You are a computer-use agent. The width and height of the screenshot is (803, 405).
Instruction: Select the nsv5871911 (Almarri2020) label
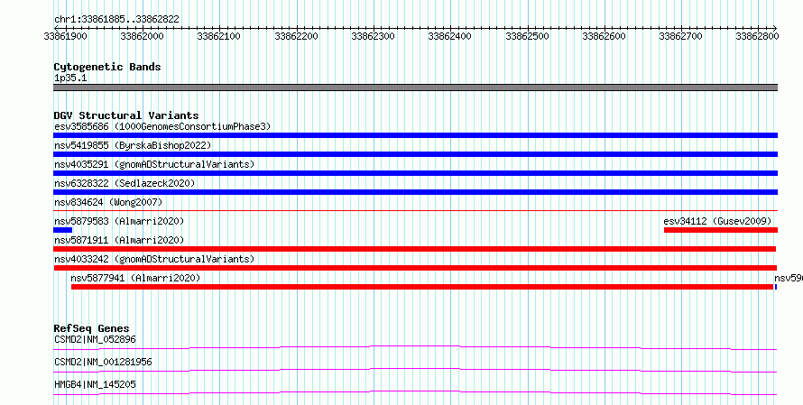click(x=119, y=240)
